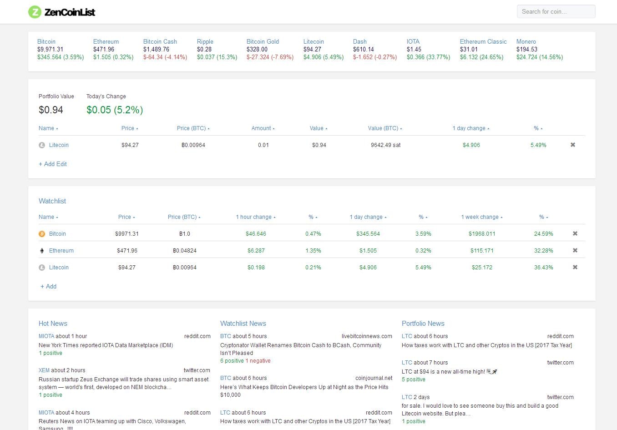Click the 6 positive sentiment label

coord(232,361)
